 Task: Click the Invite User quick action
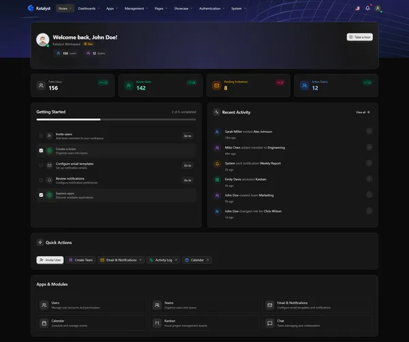pos(50,260)
